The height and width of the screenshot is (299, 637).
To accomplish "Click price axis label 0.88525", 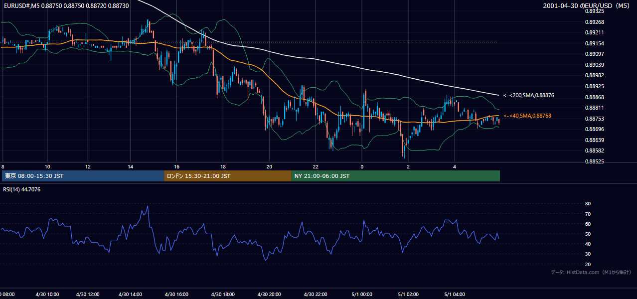I will [594, 161].
